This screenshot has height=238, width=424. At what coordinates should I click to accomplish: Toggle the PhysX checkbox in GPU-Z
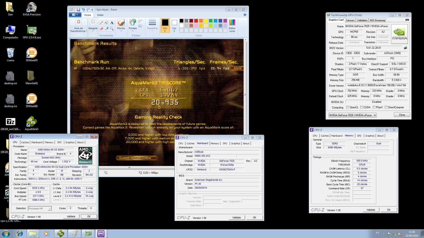click(x=374, y=107)
